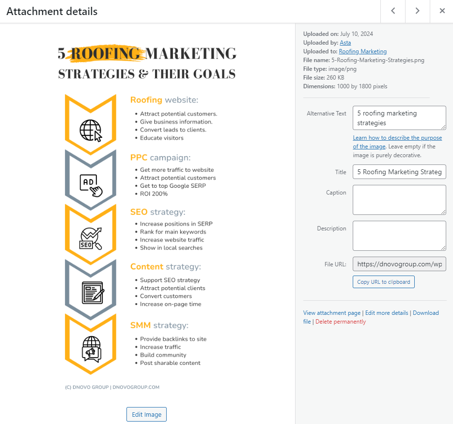Screen dimensions: 453x424
Task: Go to previous attachment using left arrow
Action: pyautogui.click(x=393, y=11)
